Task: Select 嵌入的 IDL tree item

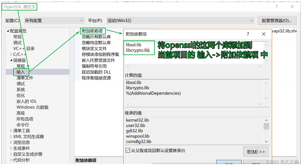Action: pos(27,101)
